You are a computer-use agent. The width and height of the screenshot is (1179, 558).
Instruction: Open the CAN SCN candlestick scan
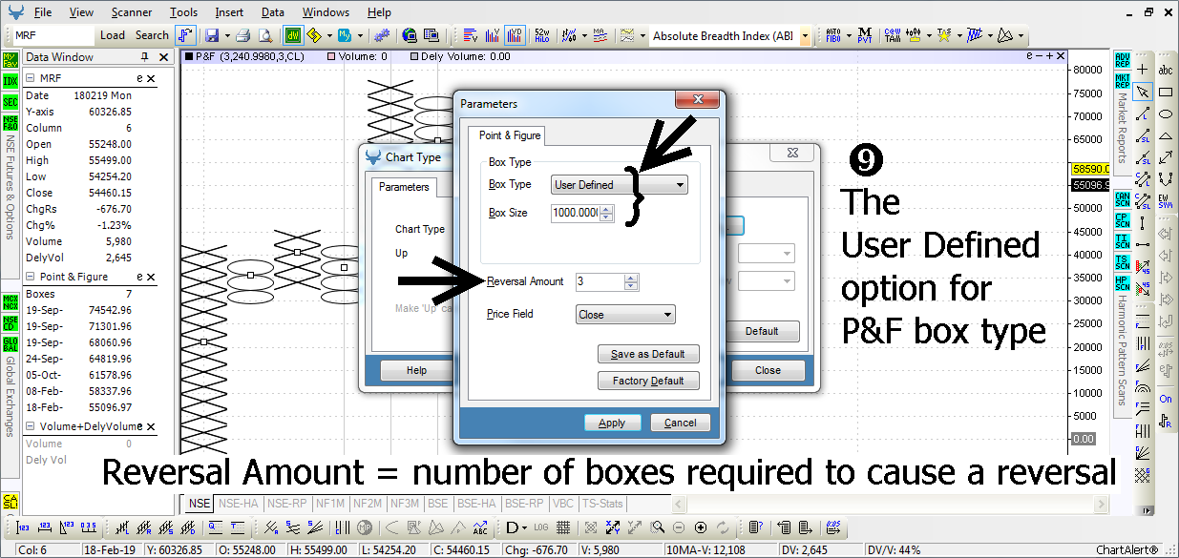click(1123, 199)
